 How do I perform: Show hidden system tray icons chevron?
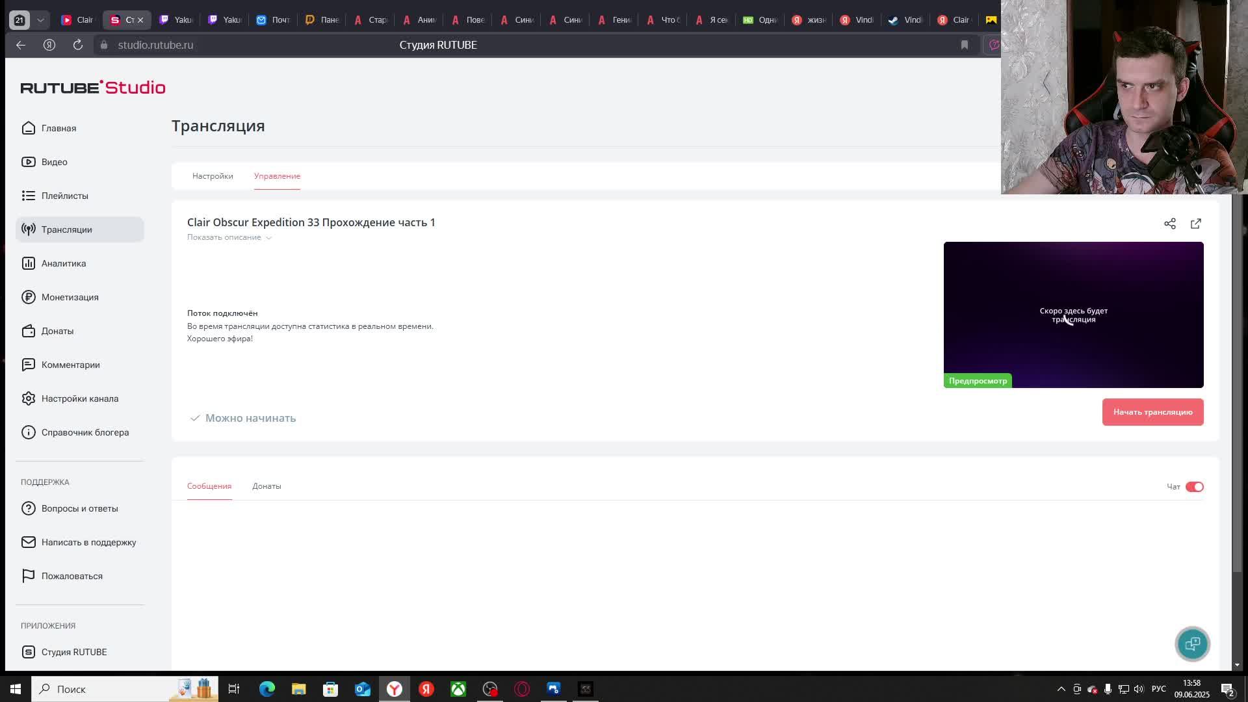(1061, 689)
